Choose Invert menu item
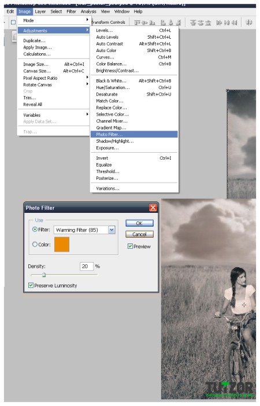 coord(134,158)
